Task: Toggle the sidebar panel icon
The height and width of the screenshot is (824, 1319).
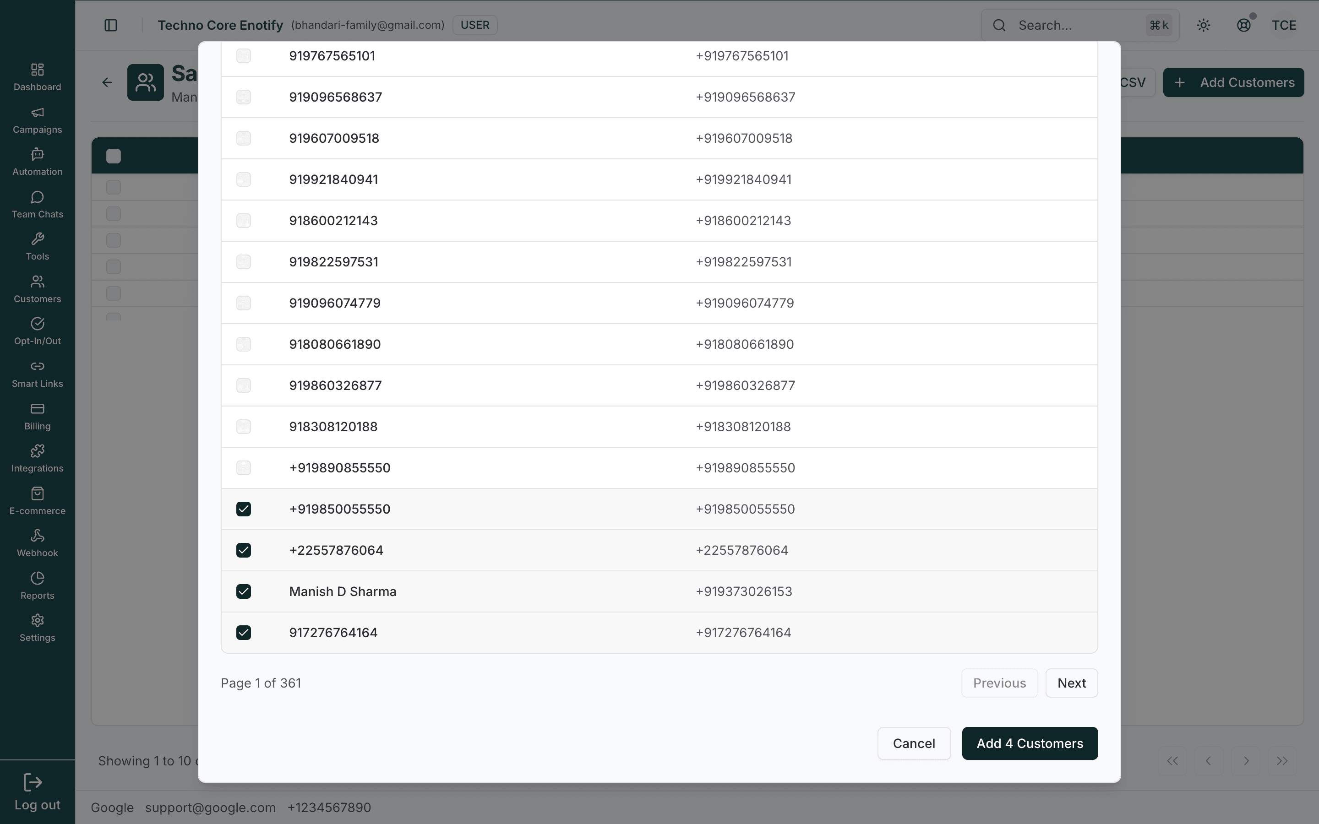Action: pos(111,25)
